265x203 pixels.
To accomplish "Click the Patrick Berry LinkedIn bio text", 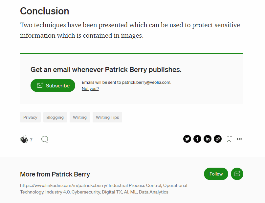I will point(103,189).
